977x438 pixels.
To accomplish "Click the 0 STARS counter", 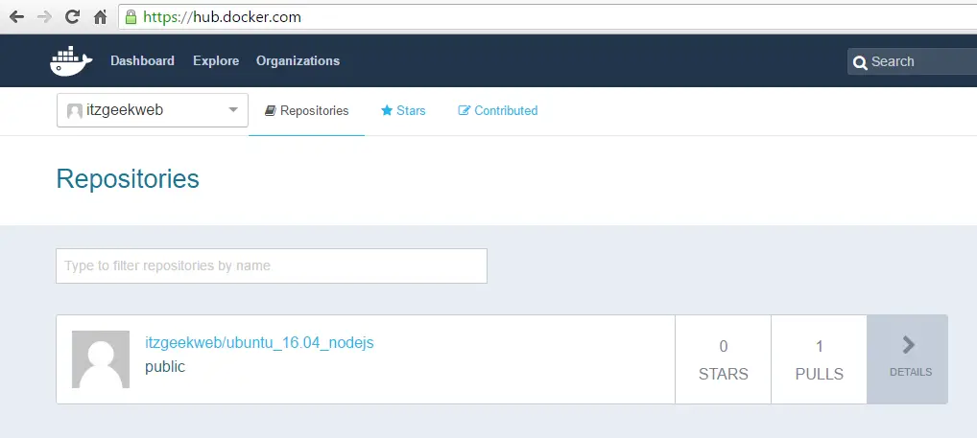I will 723,359.
